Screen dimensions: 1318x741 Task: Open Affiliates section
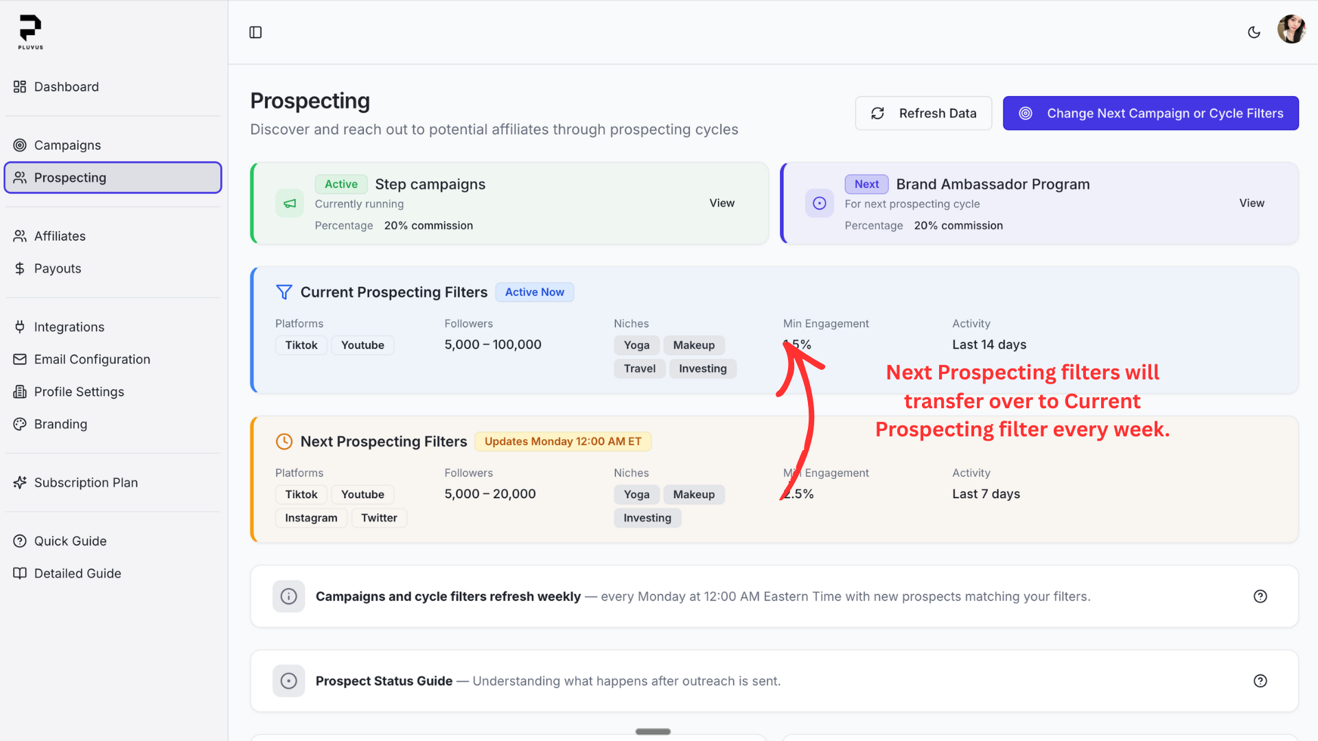113,236
